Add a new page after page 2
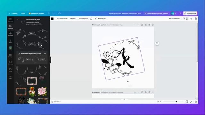Image resolution: width=205 pixels, height=115 pixels. click(x=153, y=92)
